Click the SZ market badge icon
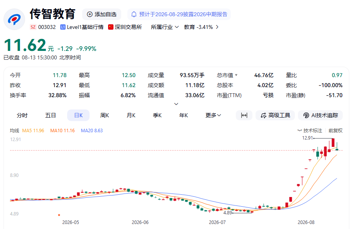The width and height of the screenshot is (352, 229). coord(33,27)
